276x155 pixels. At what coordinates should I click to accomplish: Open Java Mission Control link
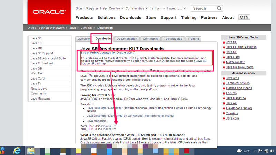[240, 67]
